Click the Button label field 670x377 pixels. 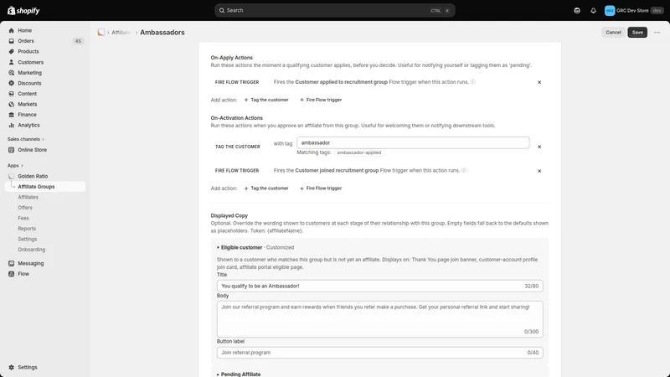pos(380,353)
